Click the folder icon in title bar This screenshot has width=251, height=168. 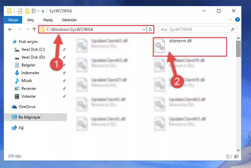click(9, 11)
